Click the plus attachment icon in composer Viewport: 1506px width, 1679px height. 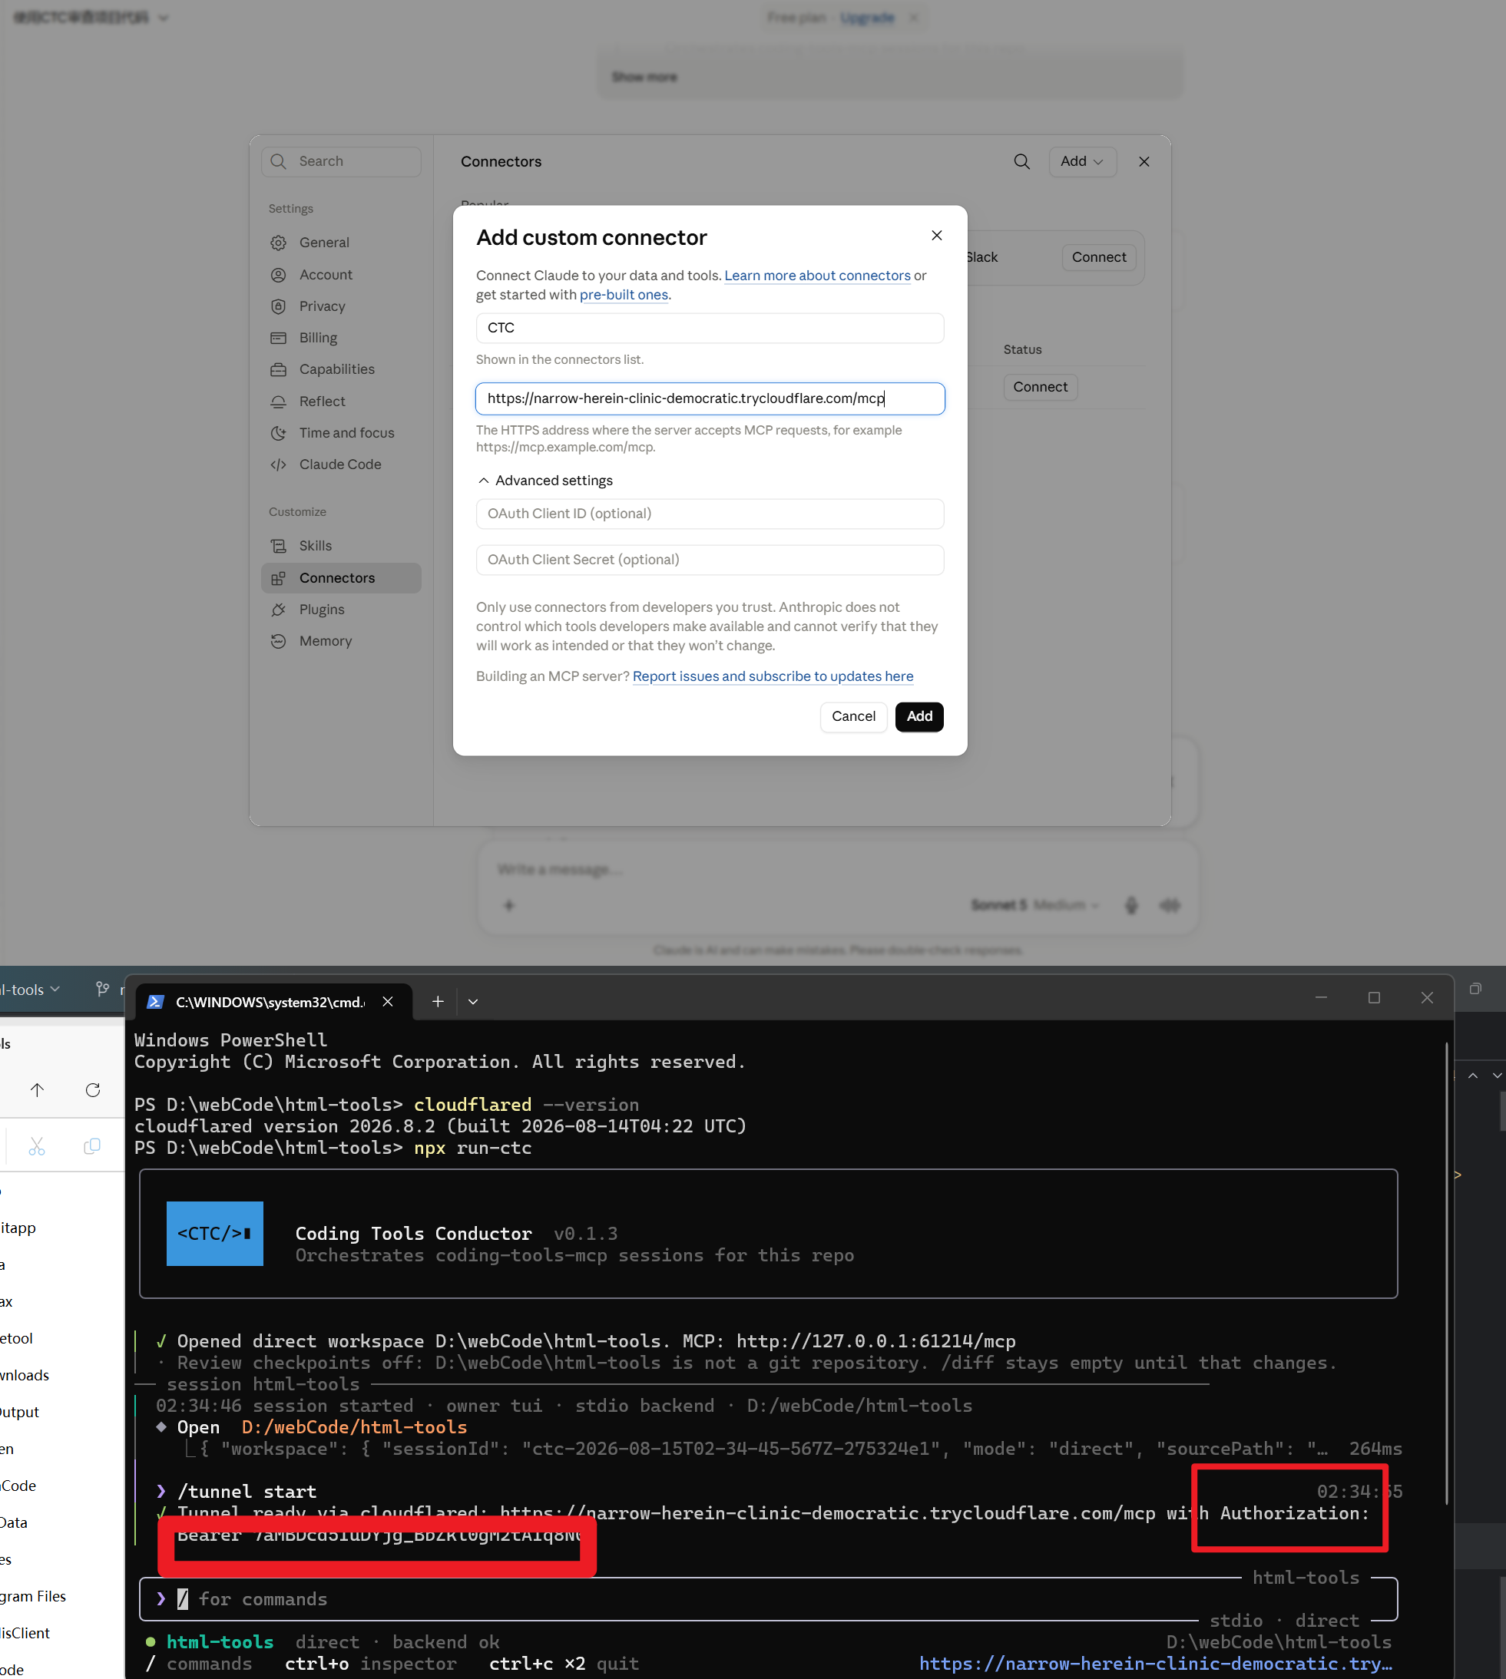(509, 905)
